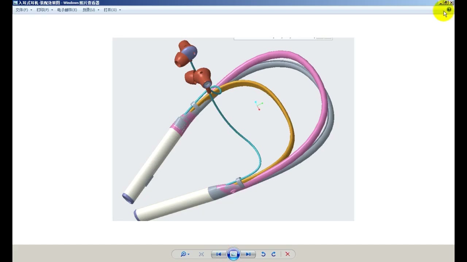The image size is (467, 262).
Task: Click the photo viewer title bar icon
Action: (15, 3)
